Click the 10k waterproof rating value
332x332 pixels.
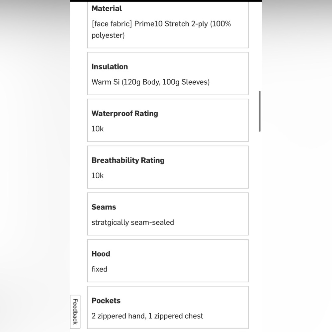(97, 129)
